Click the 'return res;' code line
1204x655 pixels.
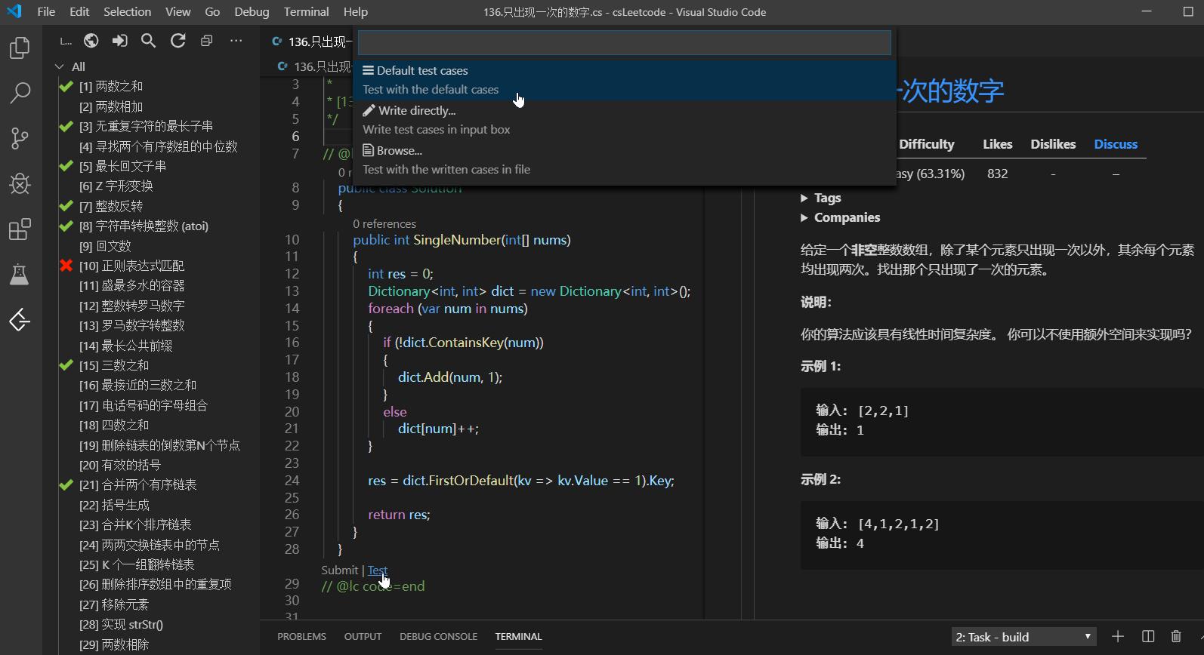(x=399, y=515)
